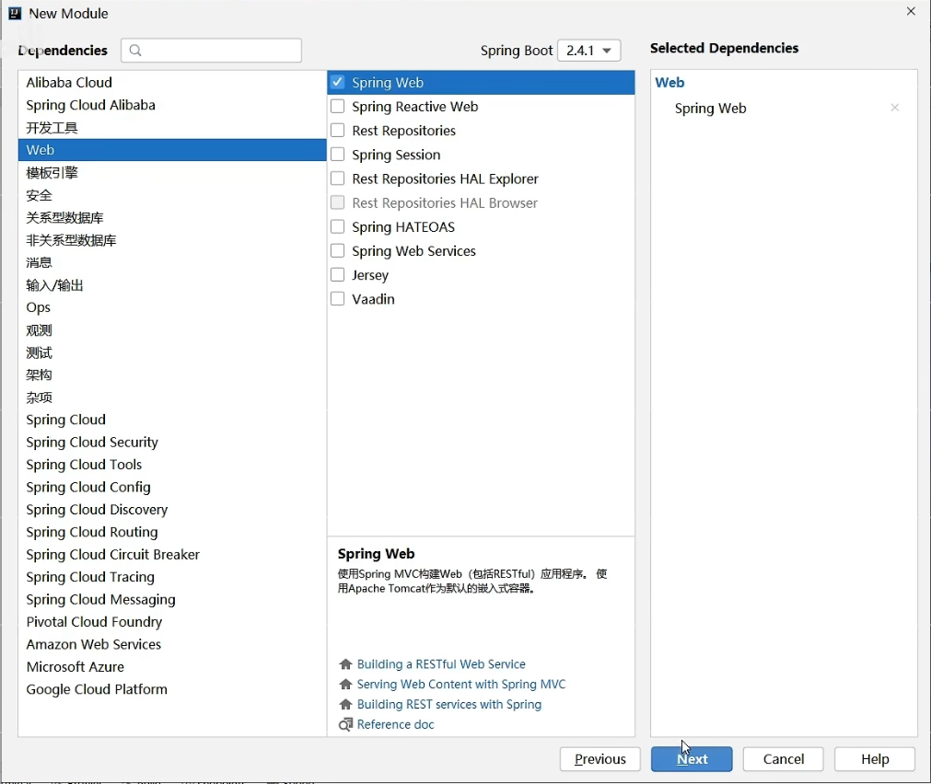Open Help for this dialog
Viewport: 931px width, 784px height.
pos(875,759)
